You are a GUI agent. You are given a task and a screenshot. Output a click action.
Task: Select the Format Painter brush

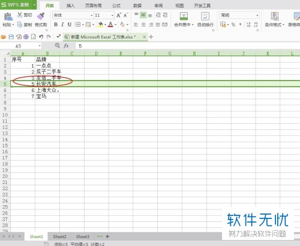pyautogui.click(x=41, y=16)
